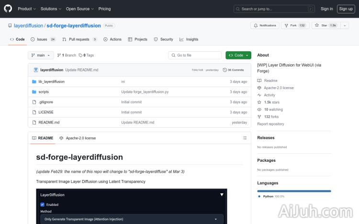Open the Apache-2.0 license link in About

(x=279, y=88)
